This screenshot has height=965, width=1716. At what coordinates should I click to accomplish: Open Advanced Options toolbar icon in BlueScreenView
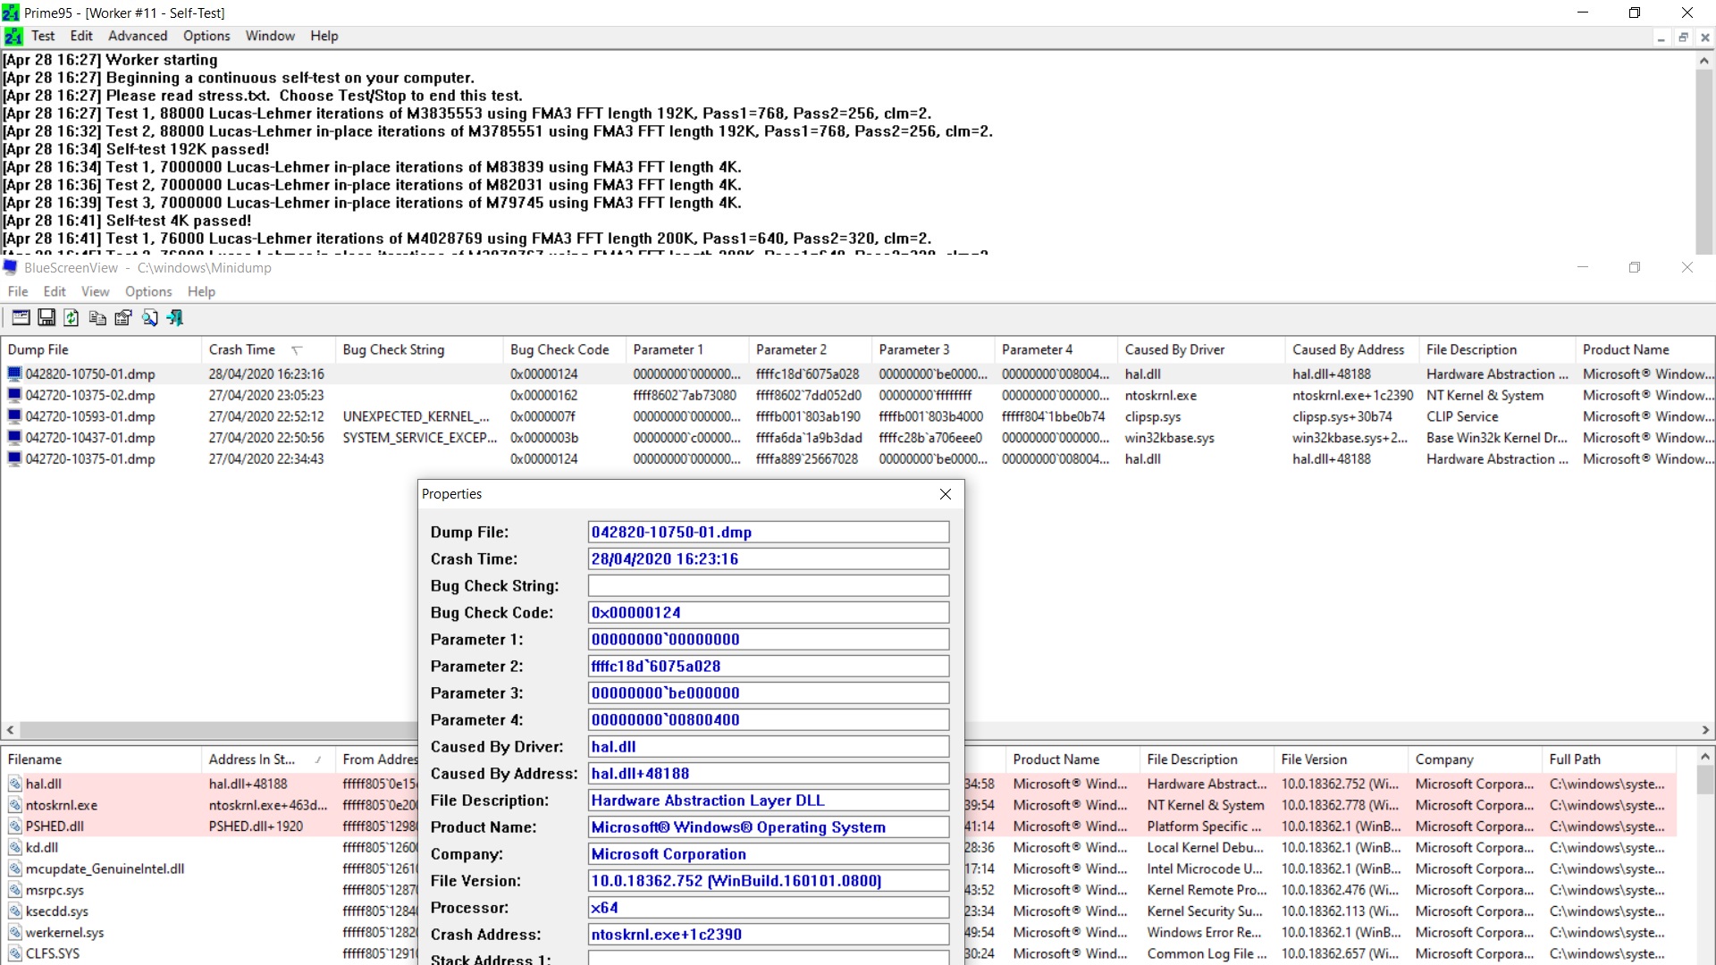coord(21,317)
